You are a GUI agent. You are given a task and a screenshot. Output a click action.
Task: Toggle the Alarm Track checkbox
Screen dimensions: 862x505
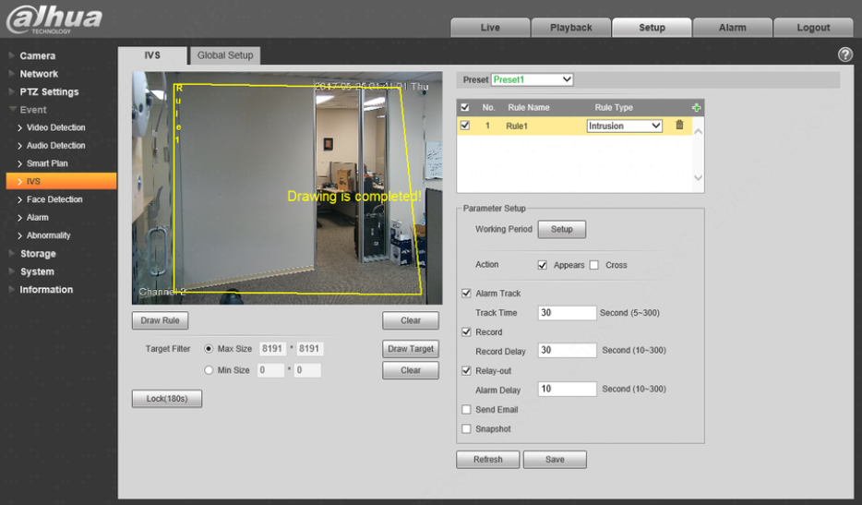[x=467, y=294]
